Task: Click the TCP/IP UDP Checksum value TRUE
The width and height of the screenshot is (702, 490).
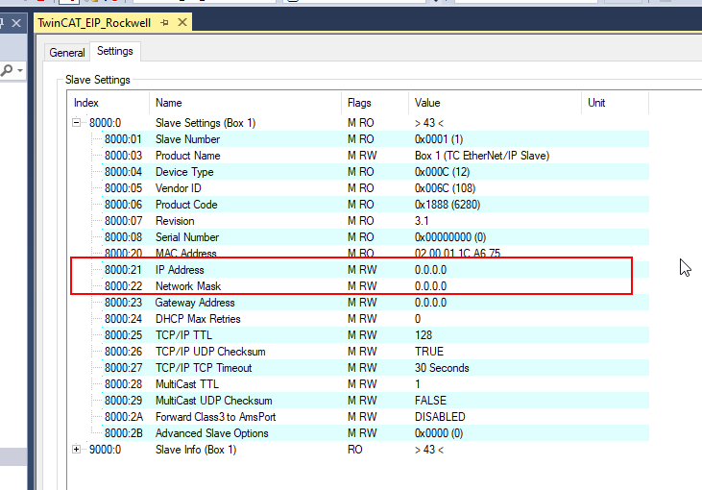Action: pos(429,351)
